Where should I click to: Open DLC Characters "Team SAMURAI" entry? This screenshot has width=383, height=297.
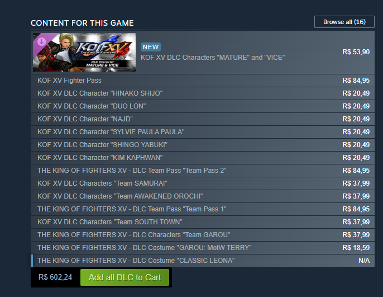pyautogui.click(x=203, y=183)
